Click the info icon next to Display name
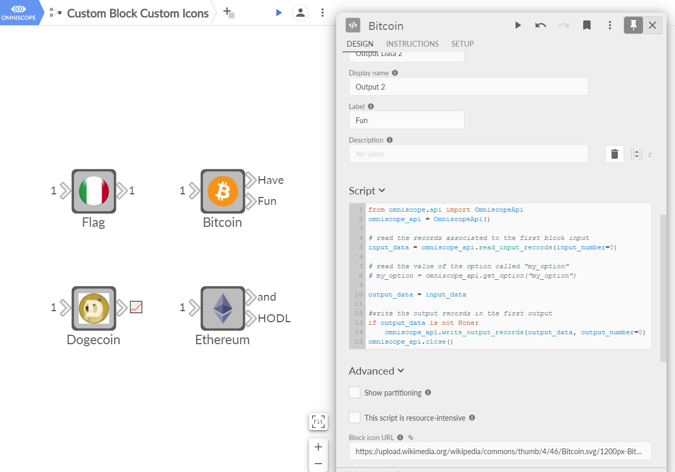 [x=395, y=73]
